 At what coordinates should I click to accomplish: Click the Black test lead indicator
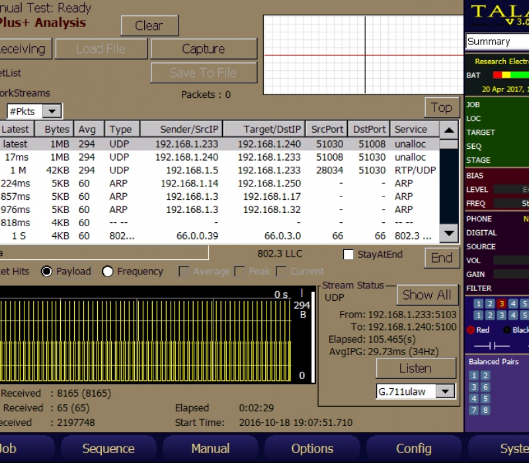click(507, 329)
